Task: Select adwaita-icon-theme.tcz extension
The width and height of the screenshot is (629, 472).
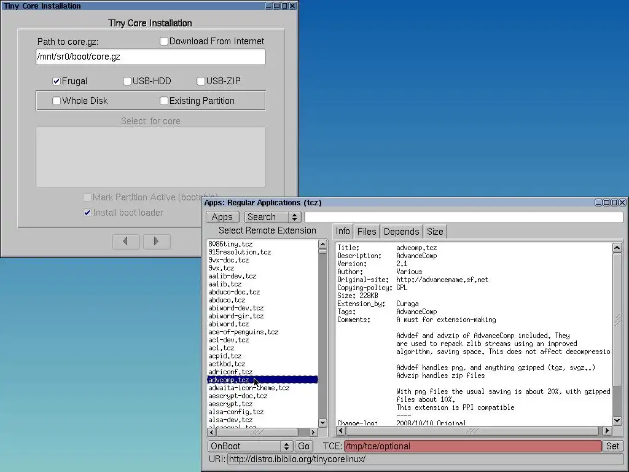Action: 262,388
